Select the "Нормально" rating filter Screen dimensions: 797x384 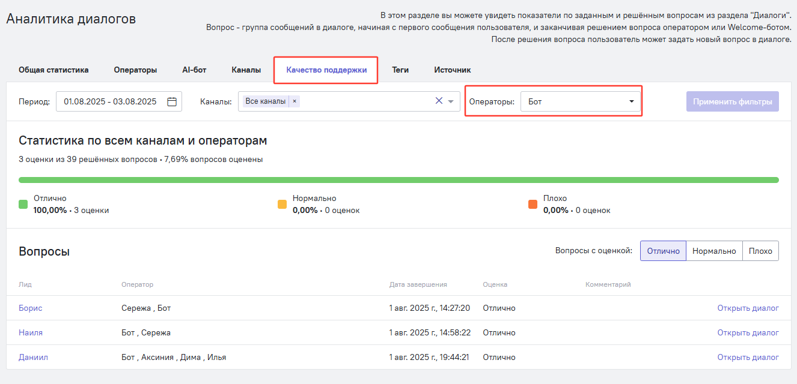tap(714, 251)
